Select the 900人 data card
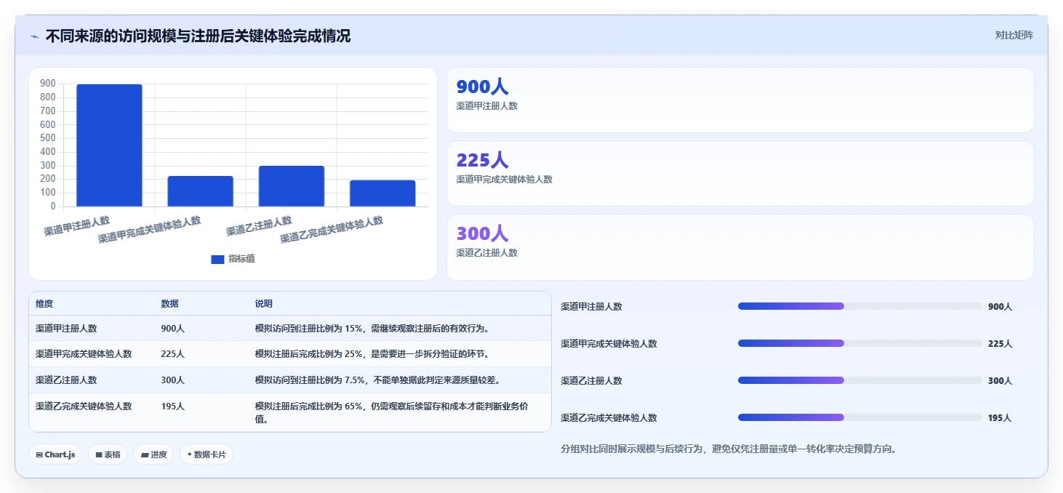1063x493 pixels. point(740,100)
